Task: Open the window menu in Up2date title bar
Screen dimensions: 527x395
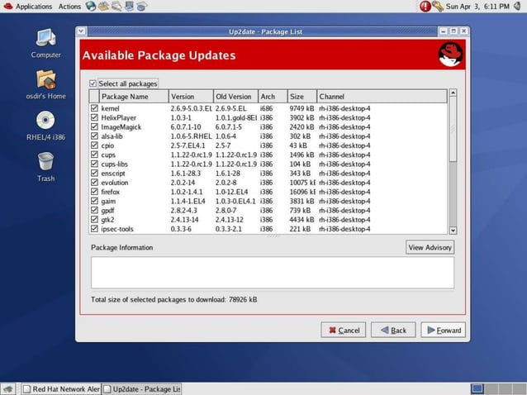Action: pyautogui.click(x=81, y=31)
